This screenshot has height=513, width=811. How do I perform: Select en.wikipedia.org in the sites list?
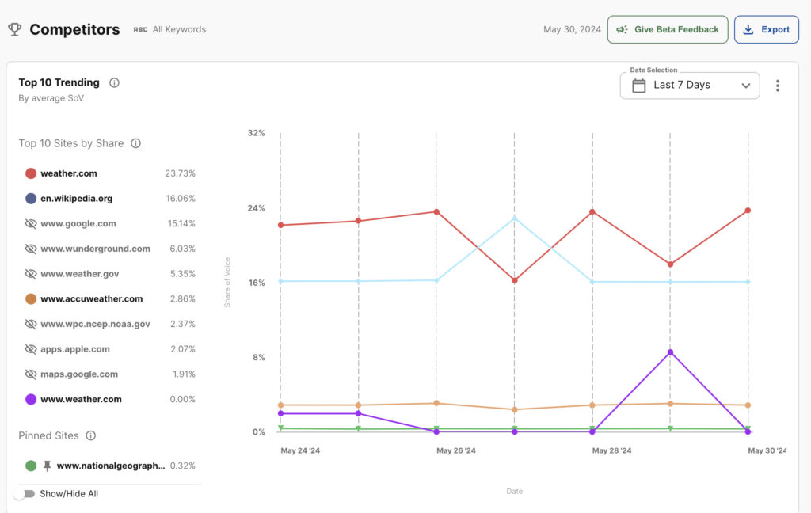(76, 199)
